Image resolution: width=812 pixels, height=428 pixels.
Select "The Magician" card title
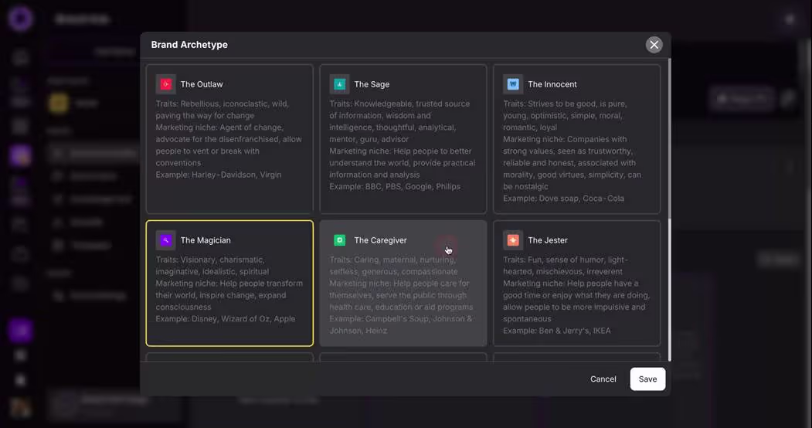(x=206, y=240)
